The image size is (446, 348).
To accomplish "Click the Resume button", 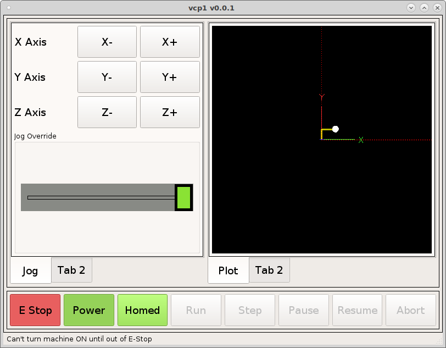I will tap(357, 310).
